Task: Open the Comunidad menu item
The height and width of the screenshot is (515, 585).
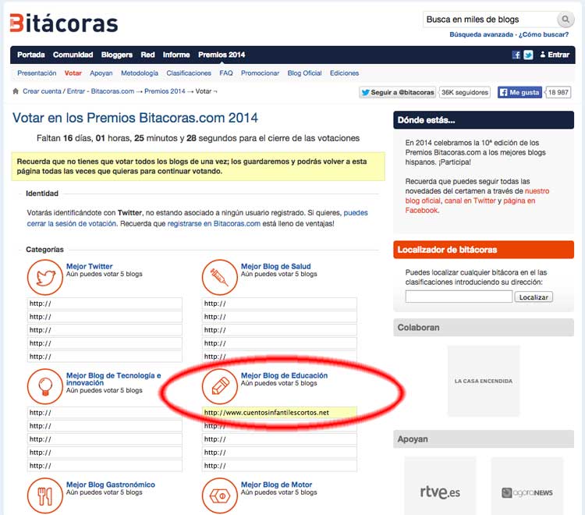Action: click(73, 55)
